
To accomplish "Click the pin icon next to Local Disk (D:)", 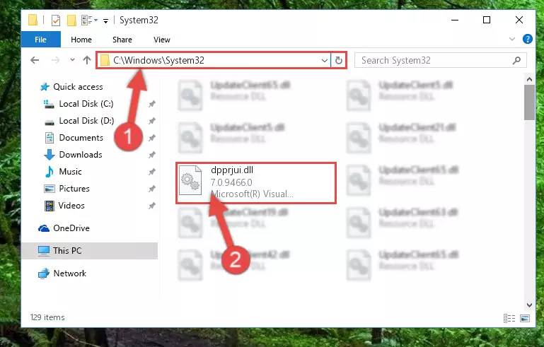I will click(x=151, y=121).
